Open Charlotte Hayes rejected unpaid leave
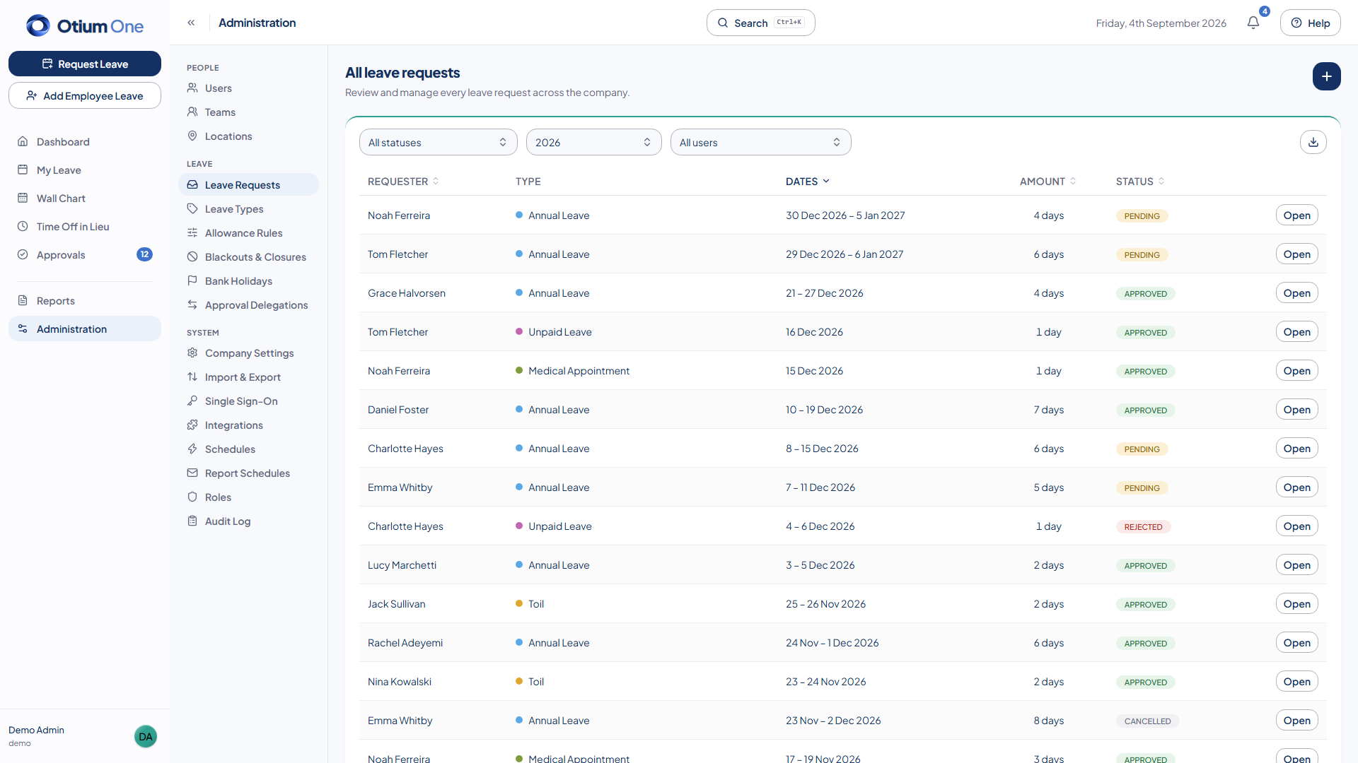Screen dimensions: 1358x763 tap(1297, 526)
